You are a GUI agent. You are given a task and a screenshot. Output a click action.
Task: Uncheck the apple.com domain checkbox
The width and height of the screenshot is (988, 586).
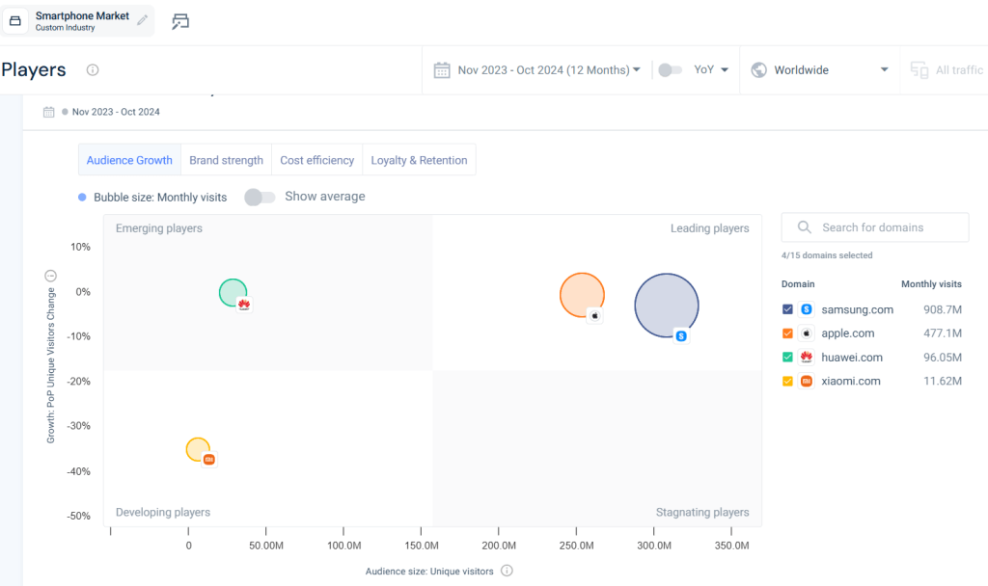(x=787, y=333)
